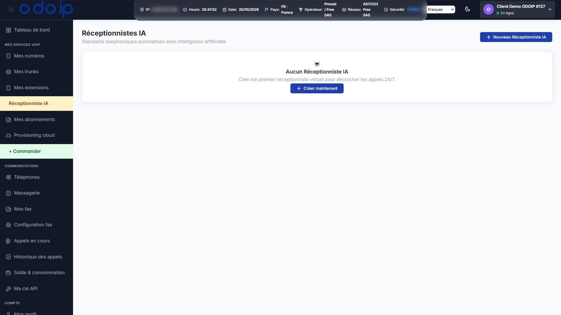Click the "Réceptionnistes IA" page title

point(114,33)
